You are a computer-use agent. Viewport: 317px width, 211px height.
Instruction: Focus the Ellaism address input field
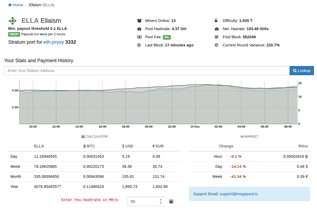147,71
